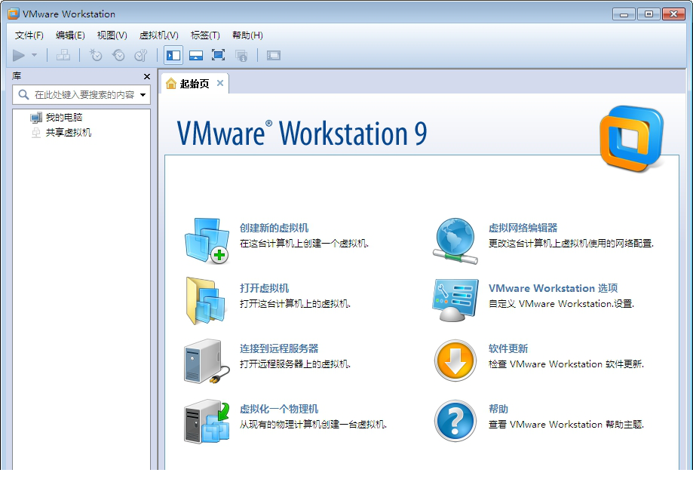
Task: Click the VMware Workstation 选项 link
Action: click(x=553, y=288)
